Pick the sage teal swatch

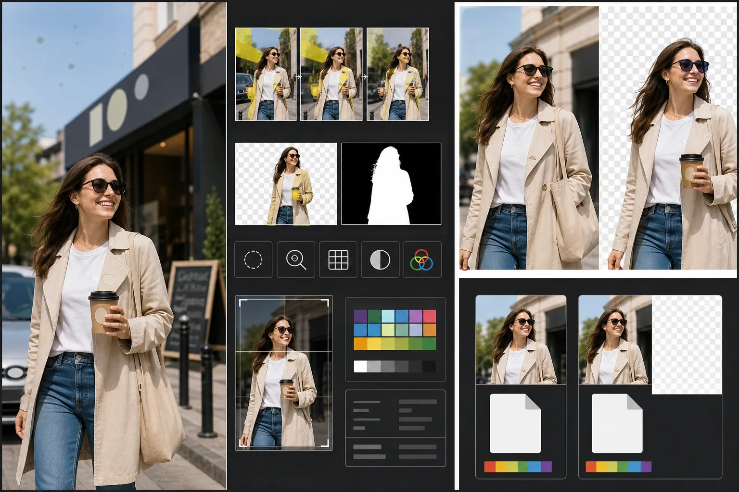tap(402, 330)
